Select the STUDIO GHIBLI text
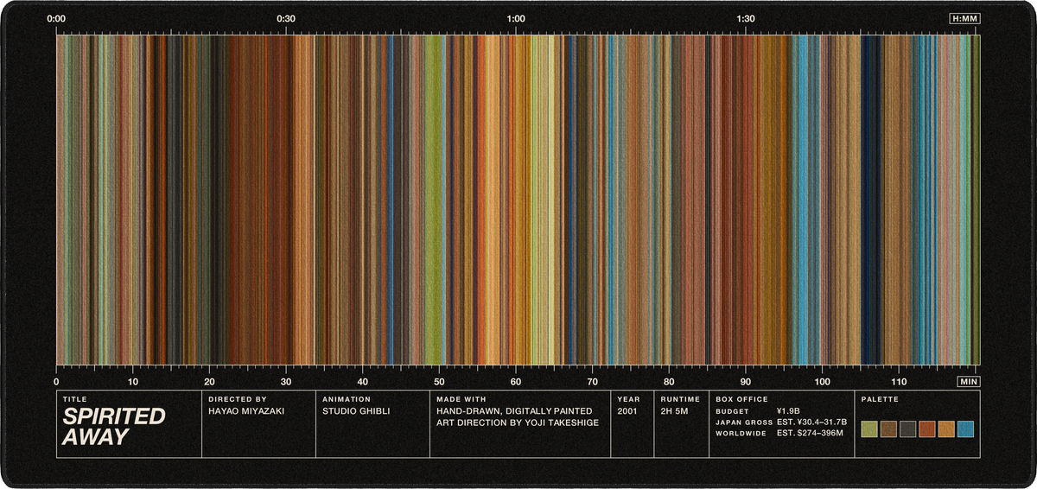Image resolution: width=1037 pixels, height=489 pixels. [x=356, y=411]
